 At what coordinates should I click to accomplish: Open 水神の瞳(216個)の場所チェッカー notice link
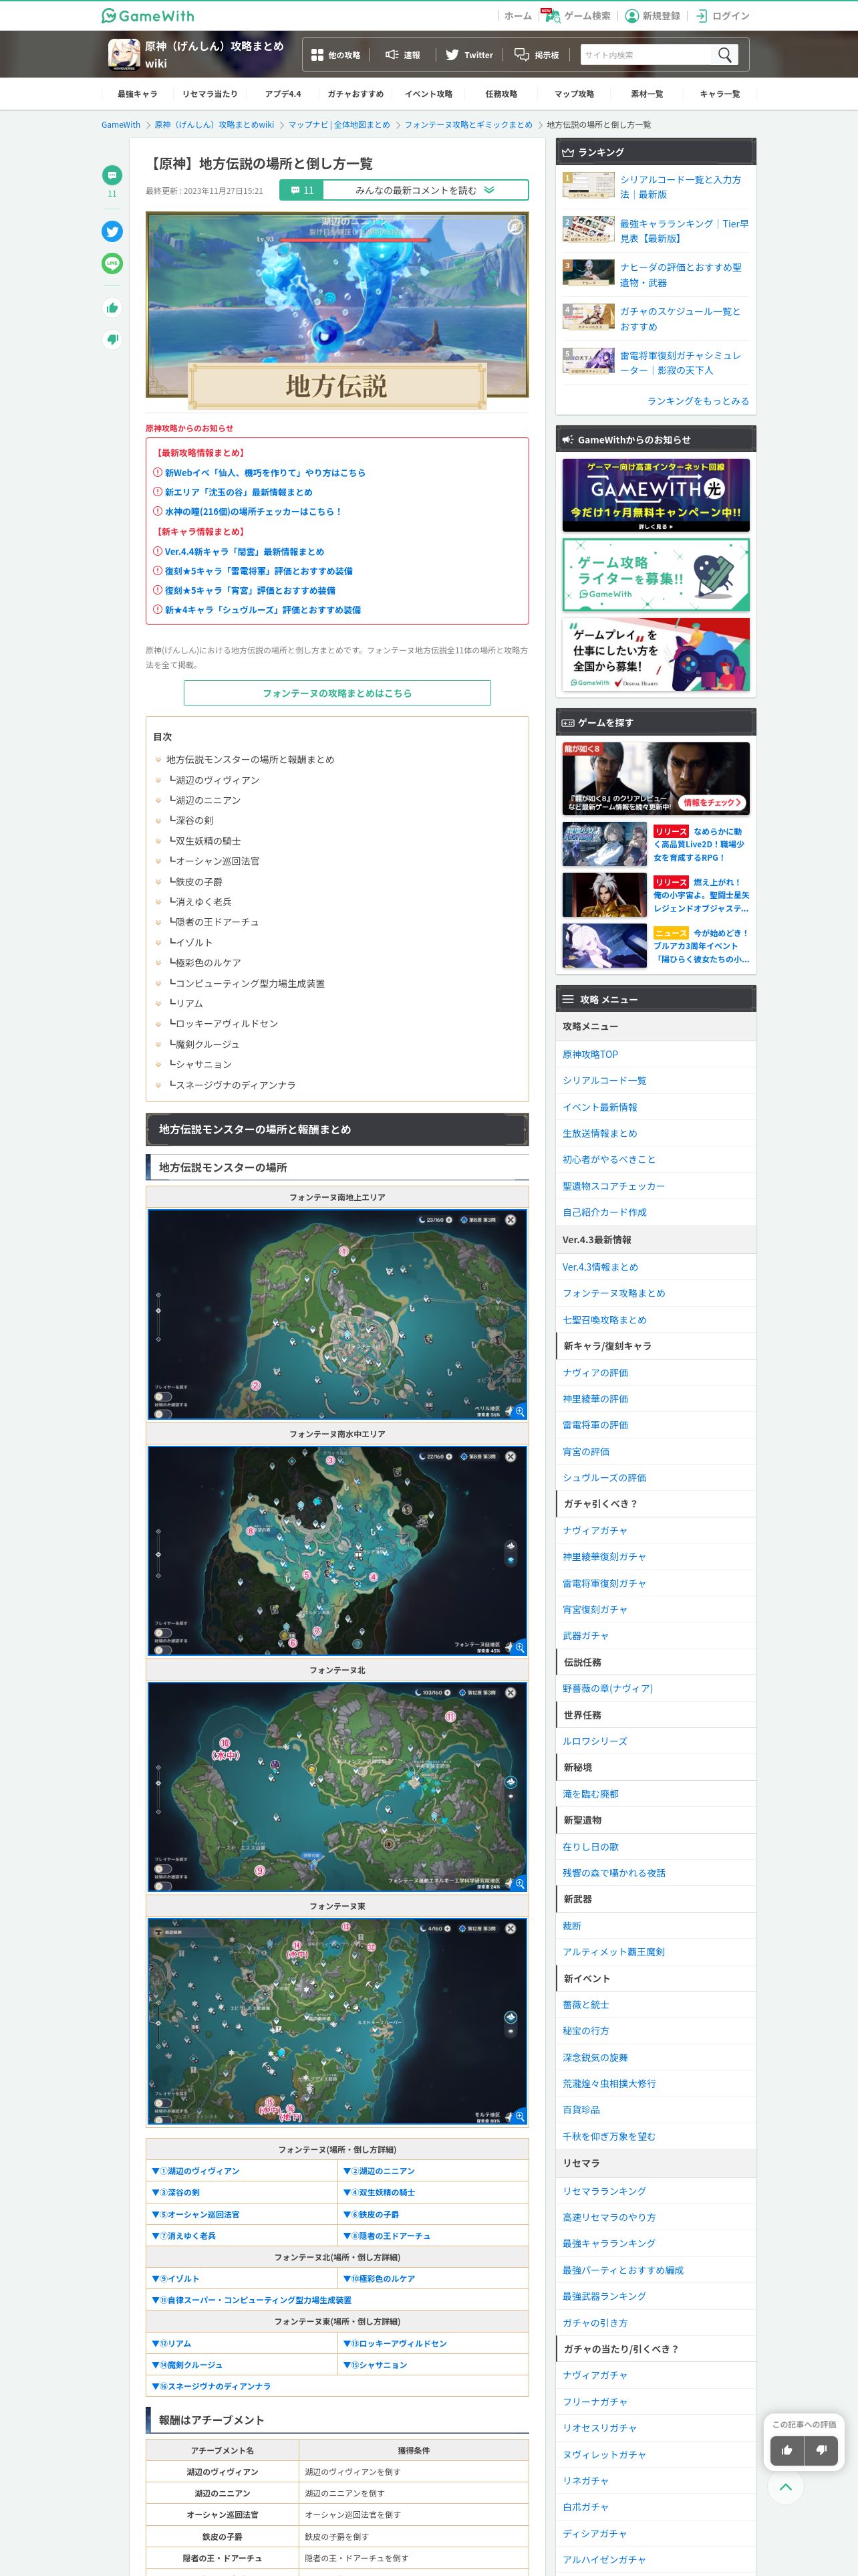point(253,511)
